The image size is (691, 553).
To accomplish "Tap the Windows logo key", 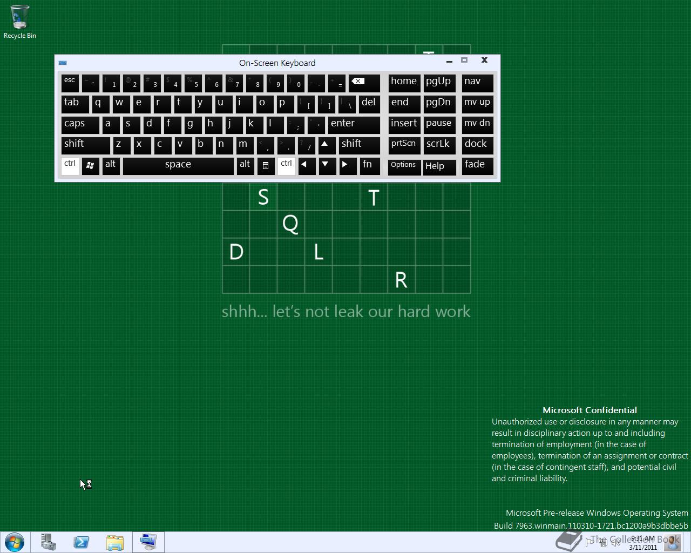I will 90,166.
